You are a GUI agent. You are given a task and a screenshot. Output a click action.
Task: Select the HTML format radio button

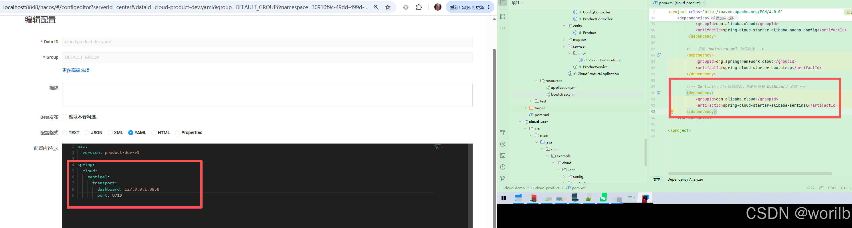(x=154, y=133)
